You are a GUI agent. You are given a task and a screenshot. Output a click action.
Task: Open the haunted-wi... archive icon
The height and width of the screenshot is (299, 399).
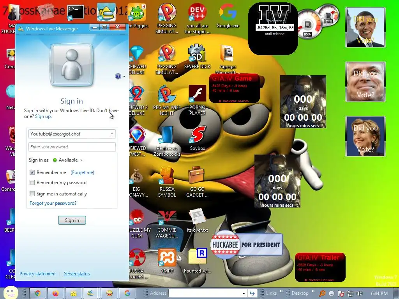tap(198, 261)
